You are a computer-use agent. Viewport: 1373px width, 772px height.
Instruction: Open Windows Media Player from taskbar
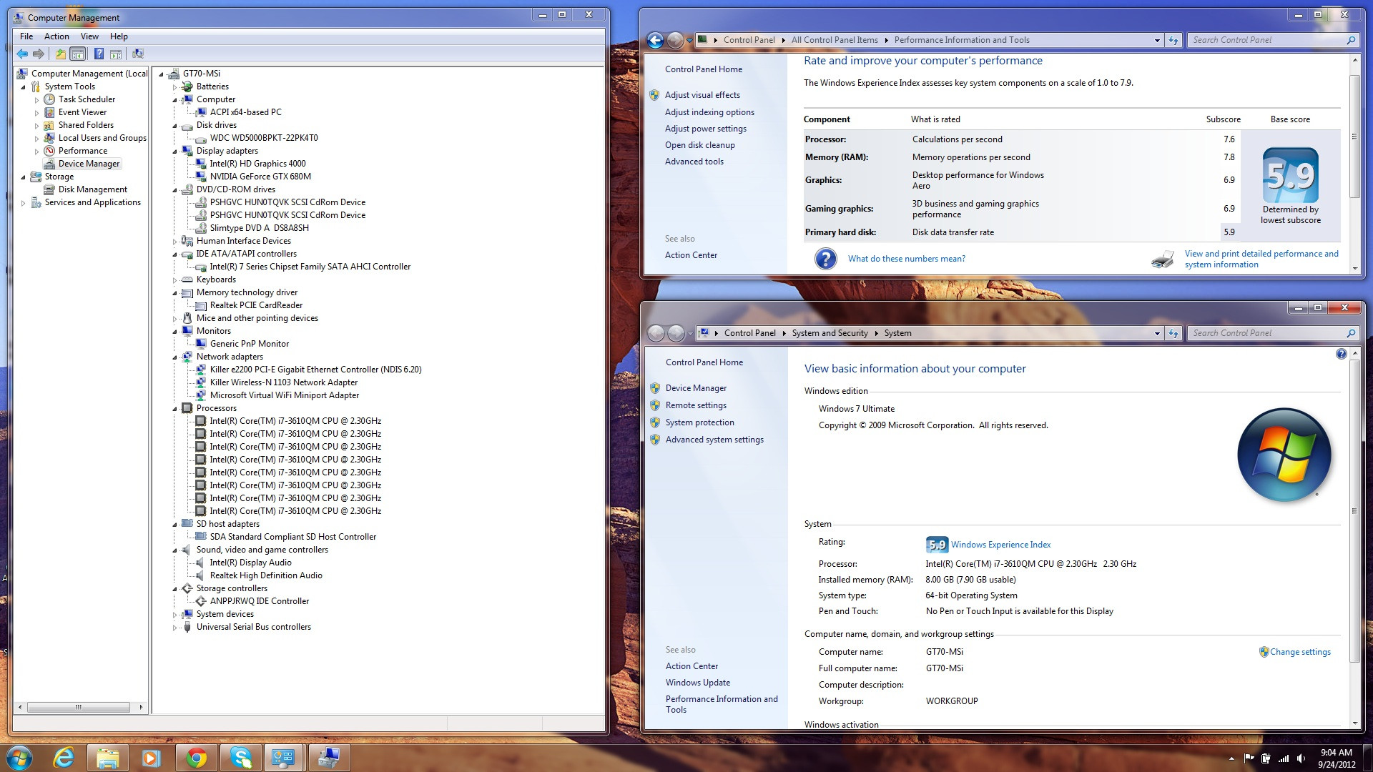tap(152, 758)
